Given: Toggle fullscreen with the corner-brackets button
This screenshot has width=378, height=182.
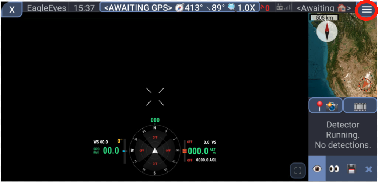Looking at the screenshot, I should click(x=298, y=171).
